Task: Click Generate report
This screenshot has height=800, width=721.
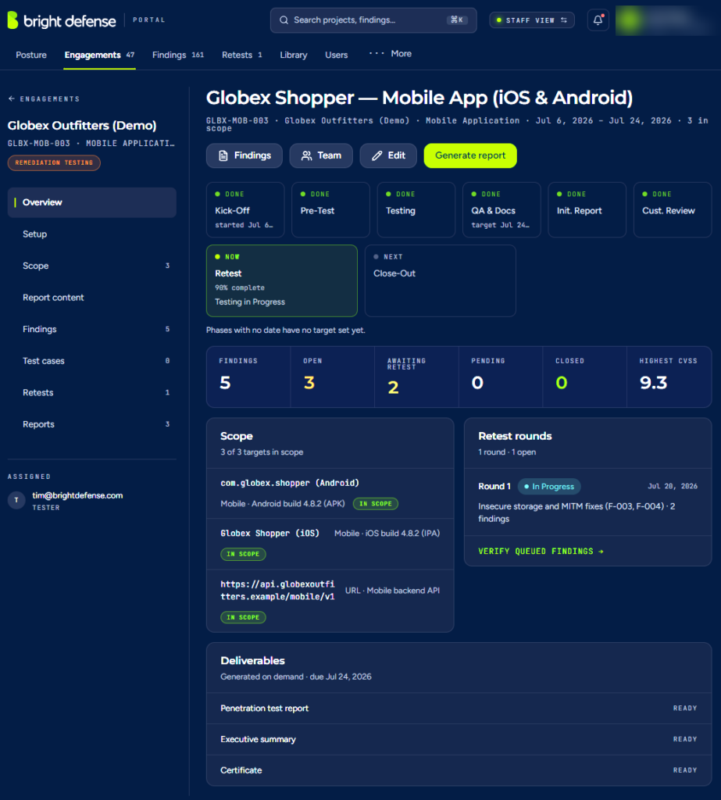Action: 470,155
